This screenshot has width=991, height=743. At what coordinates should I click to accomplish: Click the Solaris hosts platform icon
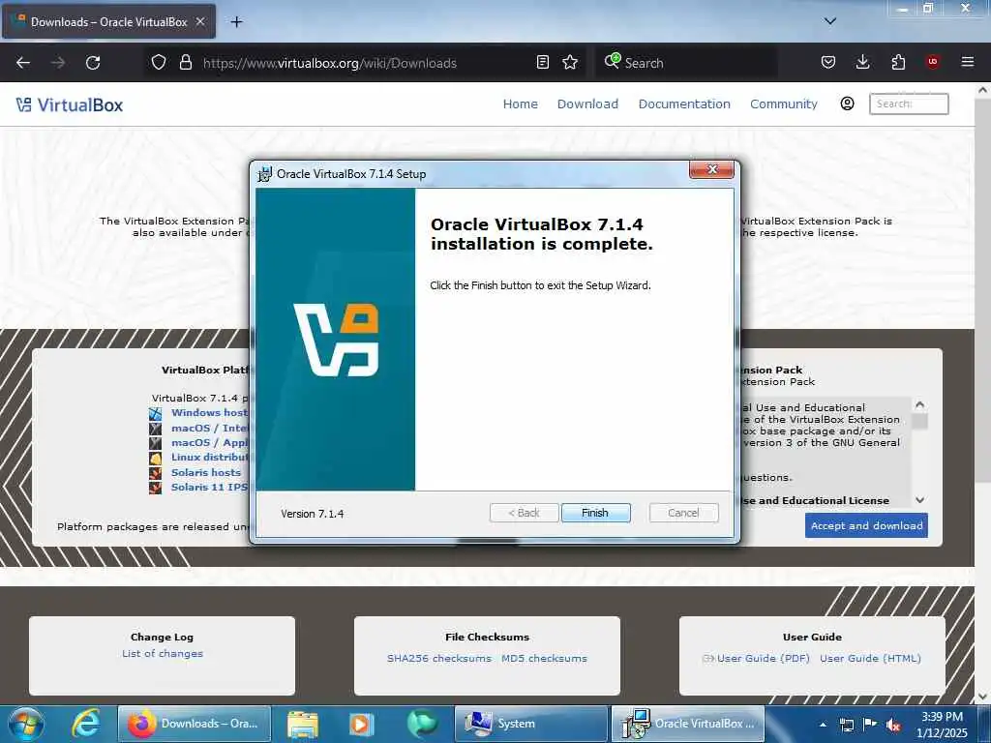(x=156, y=473)
